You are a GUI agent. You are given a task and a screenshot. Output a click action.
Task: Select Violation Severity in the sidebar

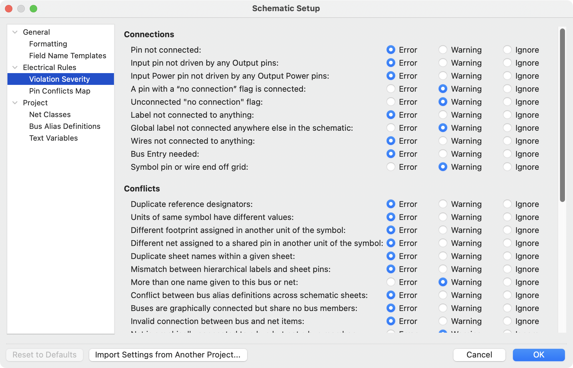click(59, 79)
